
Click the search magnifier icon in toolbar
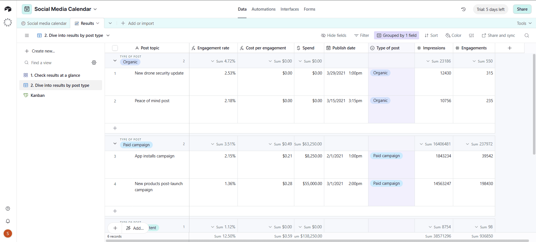point(526,35)
